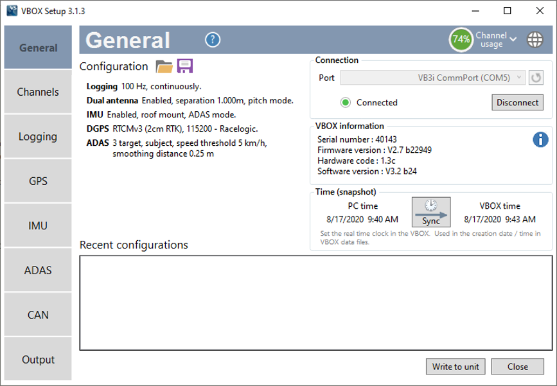
Task: Expand the Channel usage dropdown chevron
Action: click(513, 39)
